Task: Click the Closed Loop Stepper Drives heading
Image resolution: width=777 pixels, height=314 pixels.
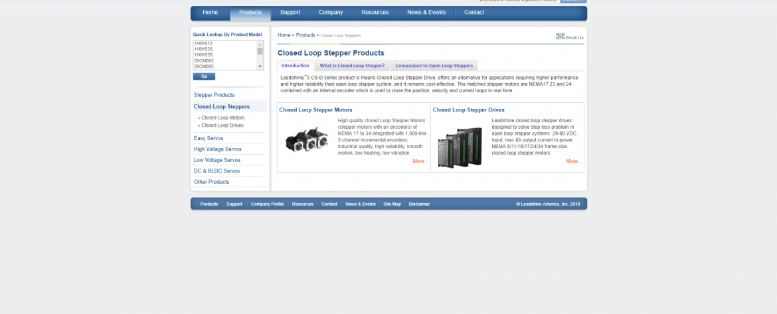Action: tap(469, 110)
